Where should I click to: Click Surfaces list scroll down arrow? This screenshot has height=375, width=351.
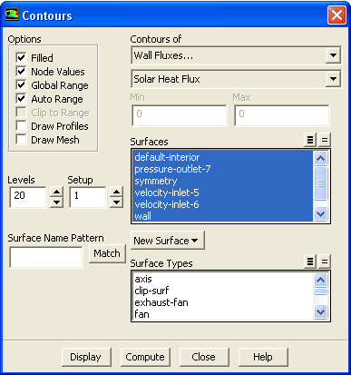pyautogui.click(x=320, y=214)
